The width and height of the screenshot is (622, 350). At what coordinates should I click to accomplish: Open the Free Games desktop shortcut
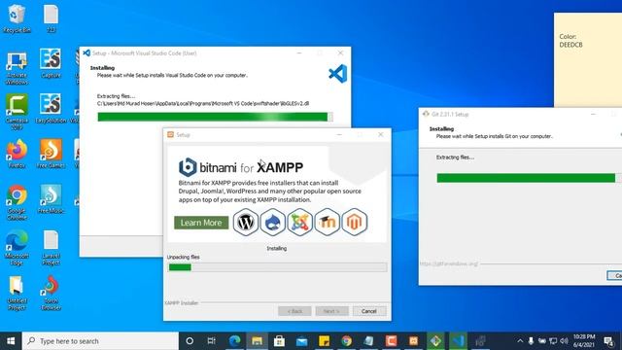click(51, 154)
